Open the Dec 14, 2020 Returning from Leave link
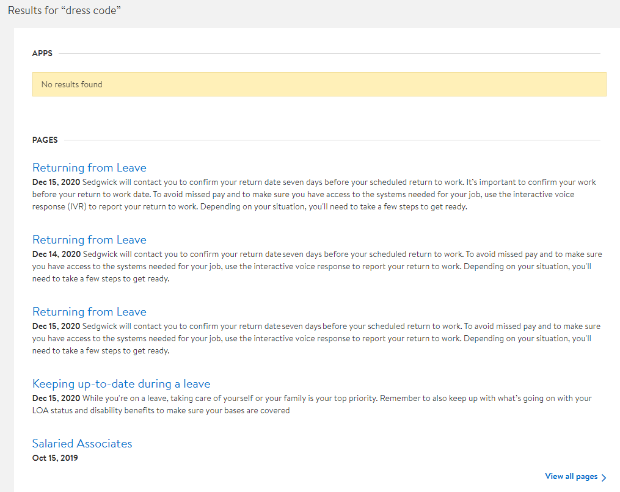This screenshot has height=492, width=620. pos(89,239)
